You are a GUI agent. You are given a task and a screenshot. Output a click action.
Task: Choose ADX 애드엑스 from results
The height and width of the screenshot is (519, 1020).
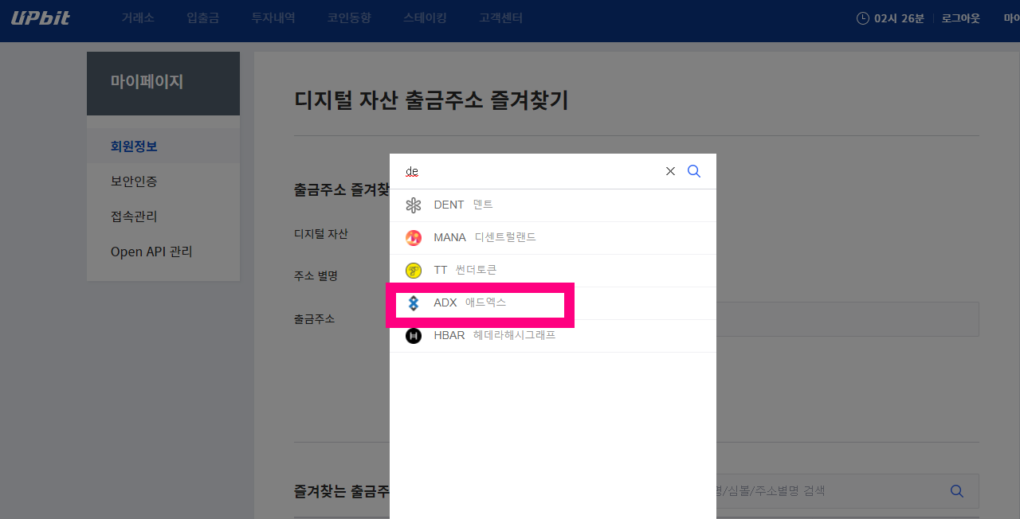pyautogui.click(x=553, y=303)
